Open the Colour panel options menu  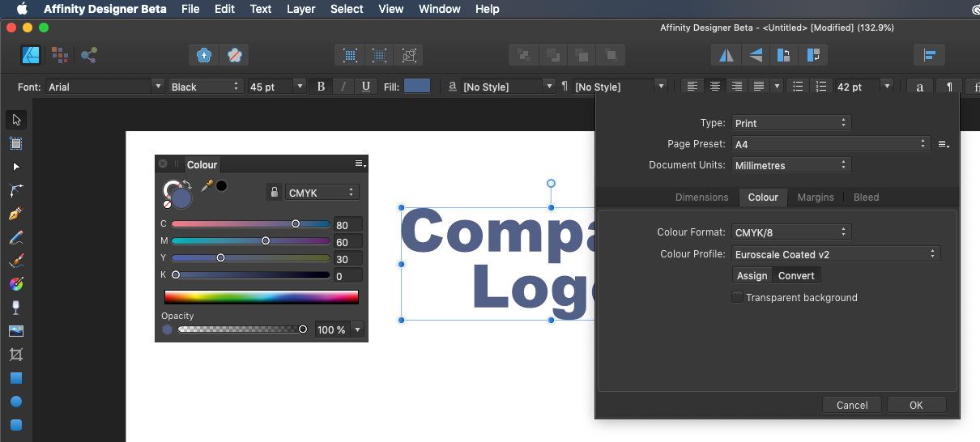tap(360, 164)
